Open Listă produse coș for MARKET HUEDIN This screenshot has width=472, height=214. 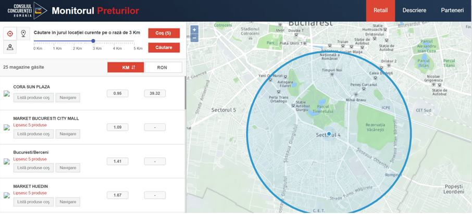coord(33,202)
